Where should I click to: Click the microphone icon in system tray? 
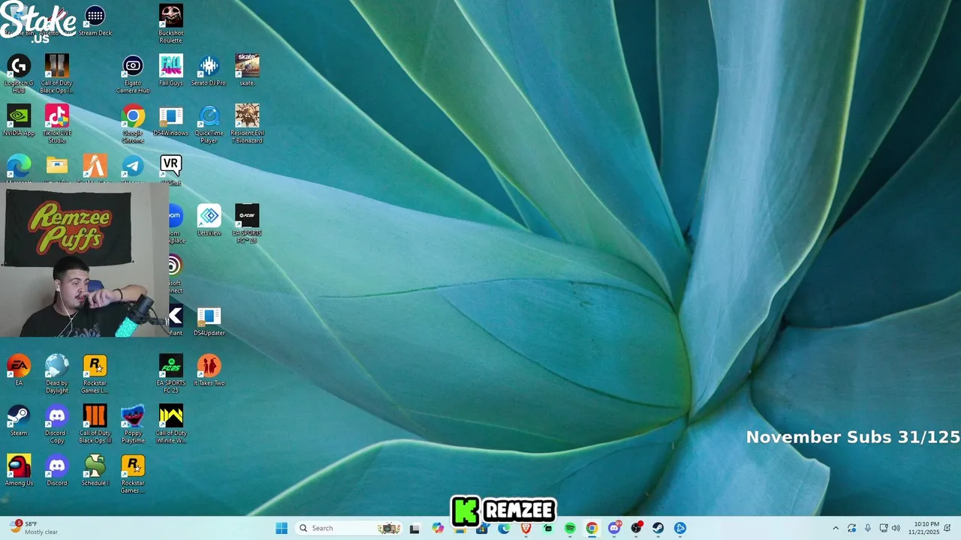pyautogui.click(x=867, y=528)
